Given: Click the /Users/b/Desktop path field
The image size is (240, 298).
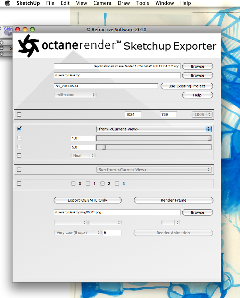Looking at the screenshot, I should pyautogui.click(x=117, y=75).
